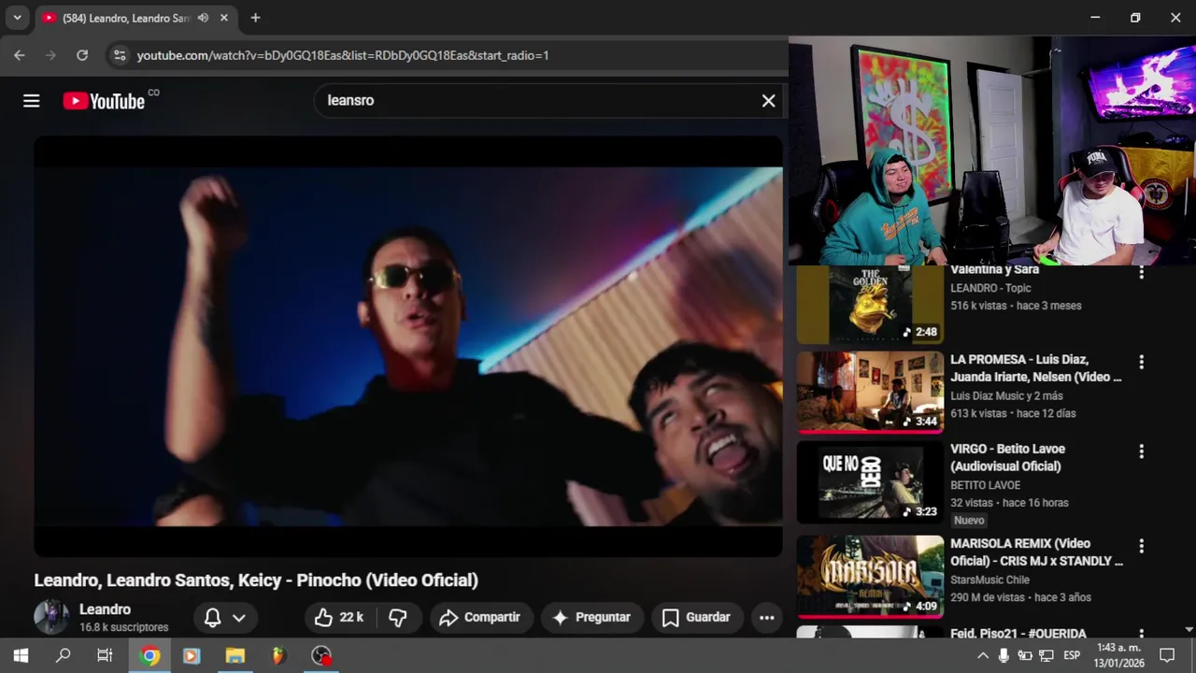Play VIRGO Betito Lavoe thumbnail
The image size is (1196, 673).
(870, 482)
